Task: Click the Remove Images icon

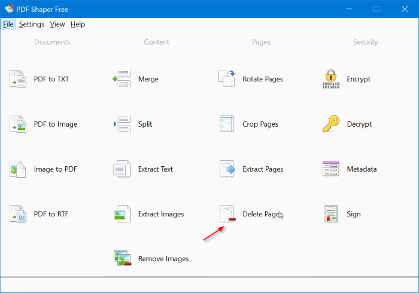Action: click(x=122, y=258)
